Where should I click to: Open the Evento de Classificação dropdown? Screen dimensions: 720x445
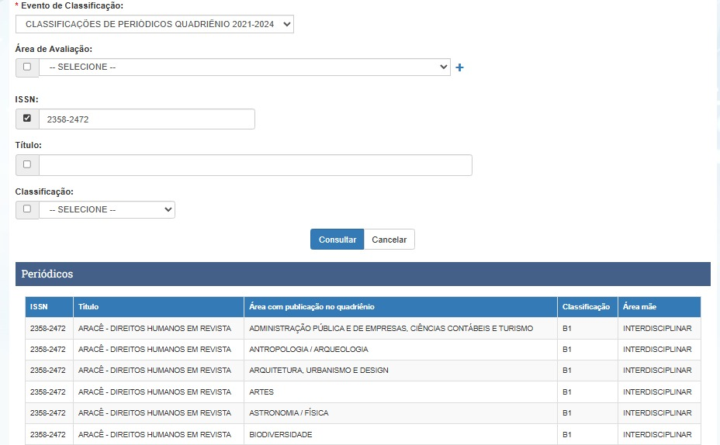click(x=155, y=25)
